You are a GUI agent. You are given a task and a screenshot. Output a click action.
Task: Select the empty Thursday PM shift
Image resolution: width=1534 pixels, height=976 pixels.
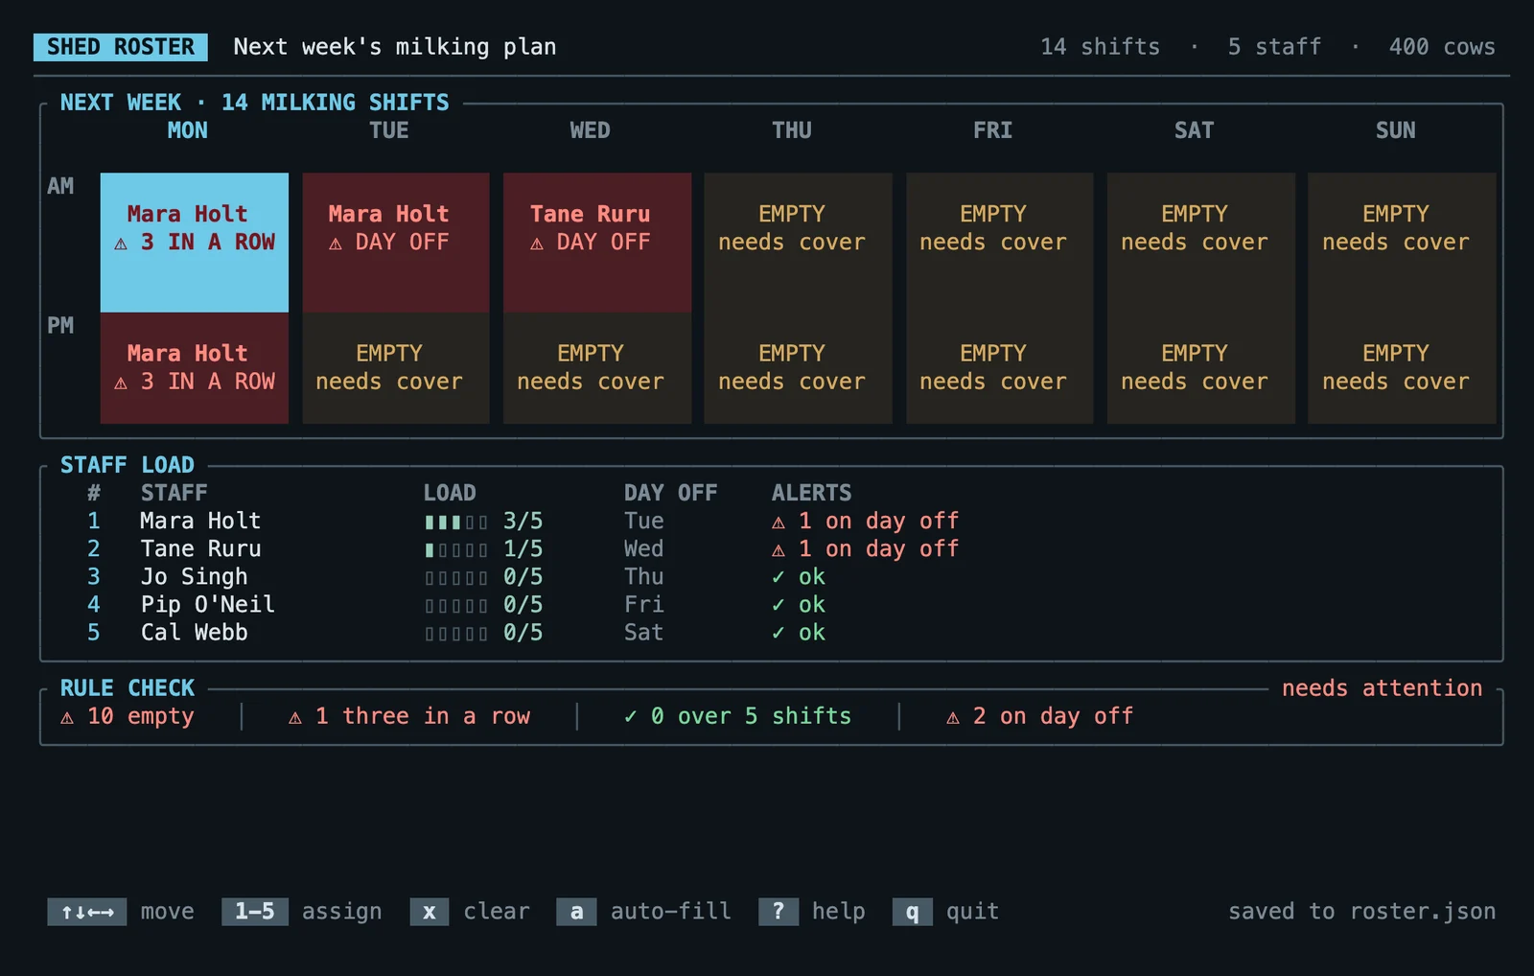point(799,368)
